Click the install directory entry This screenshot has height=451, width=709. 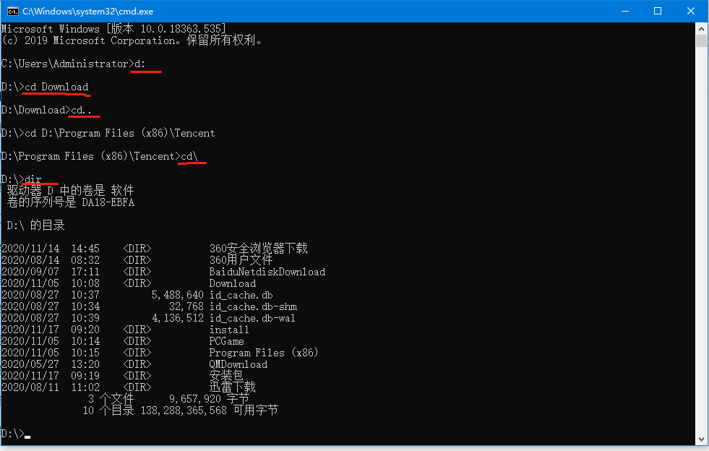point(229,330)
